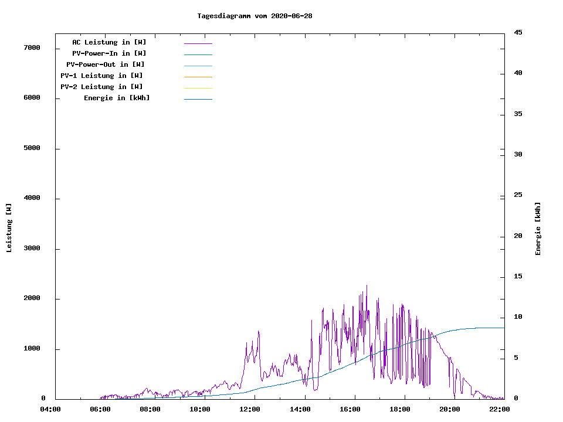Click the Energie in [kWh] legend label

117,98
